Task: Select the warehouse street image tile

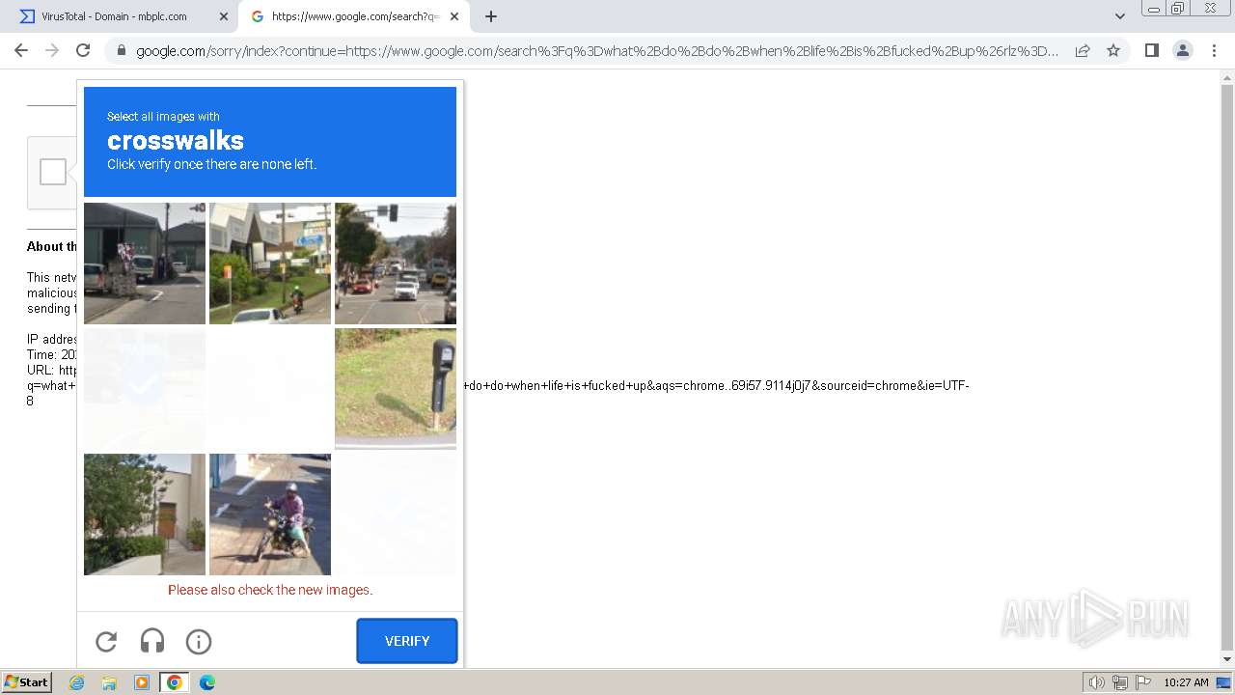Action: coord(145,264)
